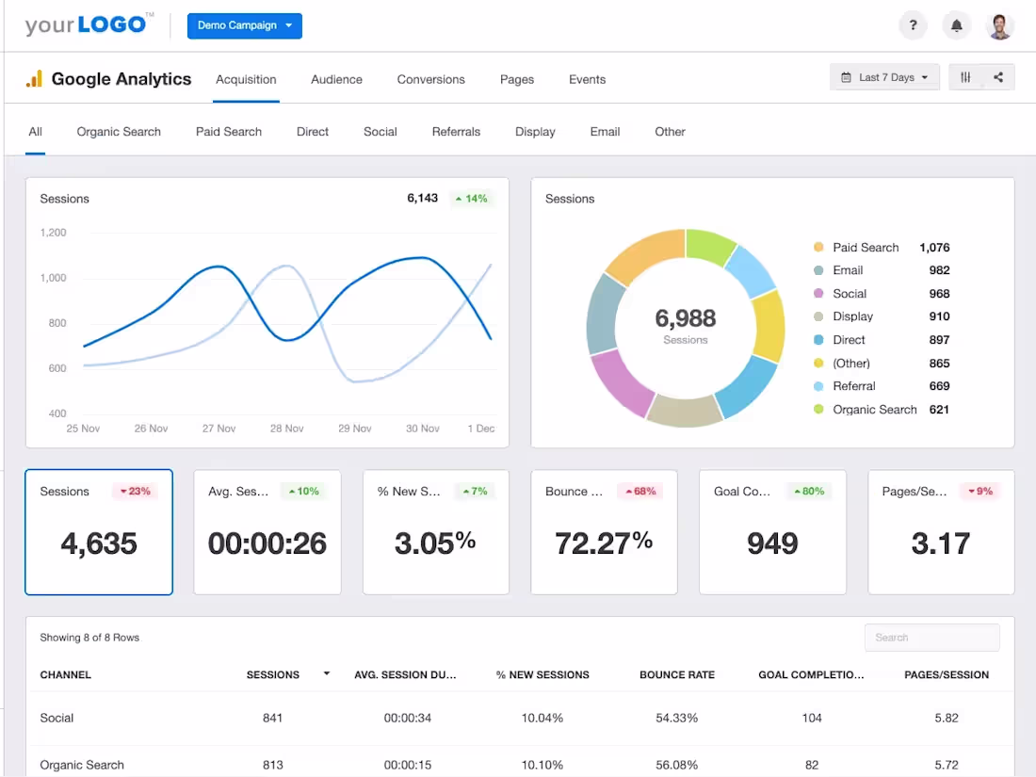This screenshot has width=1036, height=777.
Task: Switch to the Conversions tab
Action: 430,79
